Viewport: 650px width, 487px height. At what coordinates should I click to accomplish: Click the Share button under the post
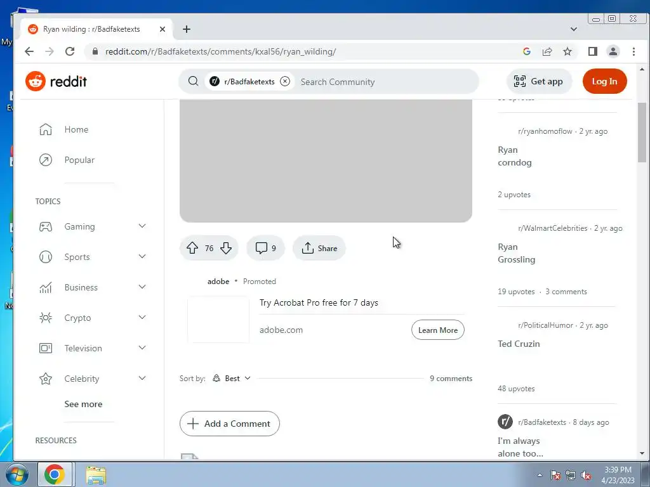[x=319, y=248]
